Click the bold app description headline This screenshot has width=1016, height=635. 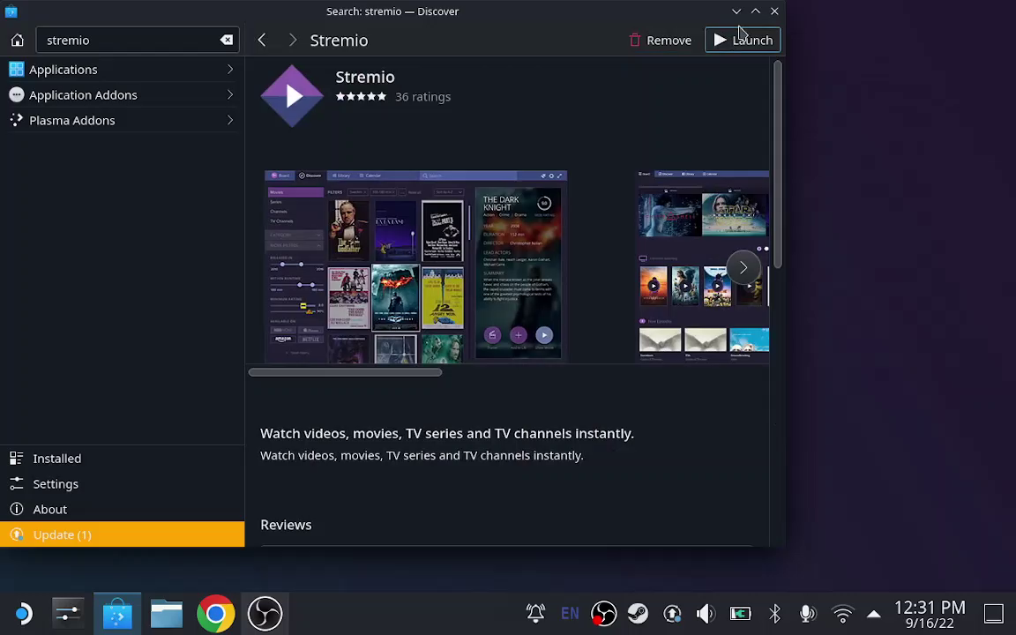tap(447, 434)
